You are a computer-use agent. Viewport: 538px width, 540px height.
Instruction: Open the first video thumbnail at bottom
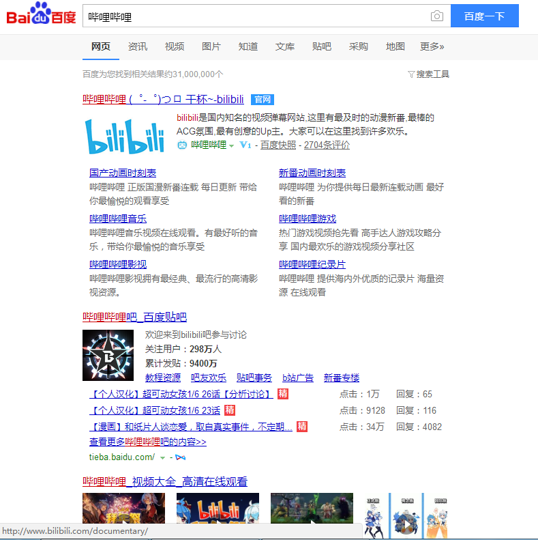[x=114, y=512]
